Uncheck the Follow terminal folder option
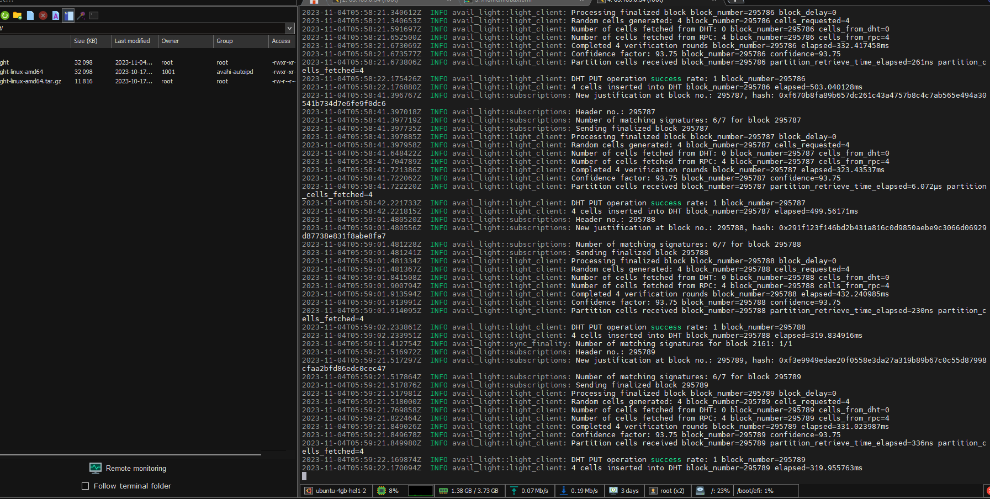 click(86, 486)
